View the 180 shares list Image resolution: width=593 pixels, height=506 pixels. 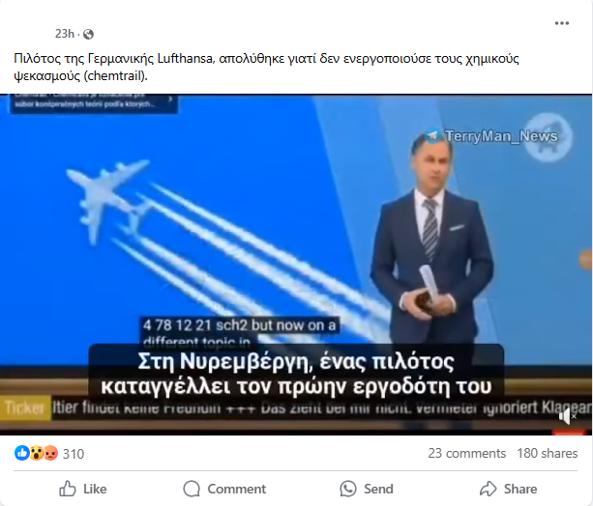[x=548, y=453]
